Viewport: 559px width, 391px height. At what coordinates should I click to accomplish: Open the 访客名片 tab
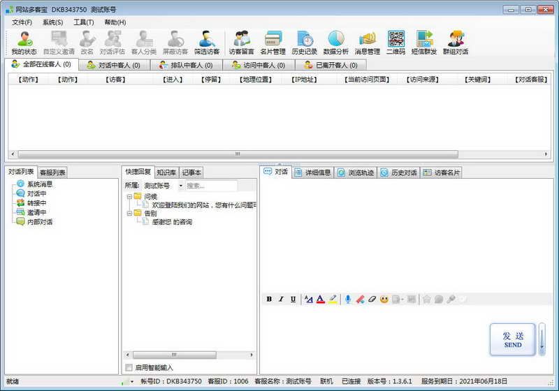(x=442, y=172)
